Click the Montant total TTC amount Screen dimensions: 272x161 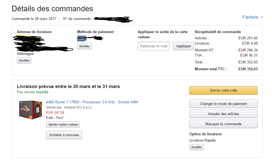click(x=248, y=69)
